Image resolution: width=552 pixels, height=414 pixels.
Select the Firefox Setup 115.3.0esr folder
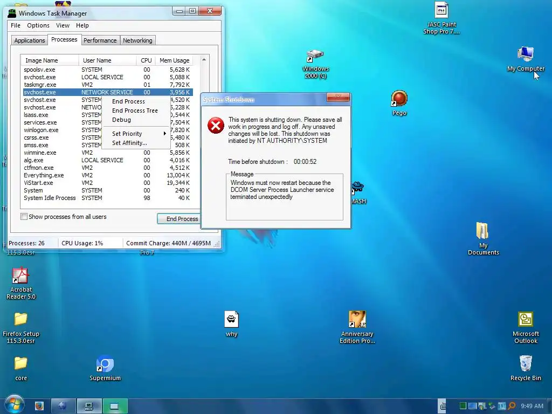pyautogui.click(x=21, y=328)
